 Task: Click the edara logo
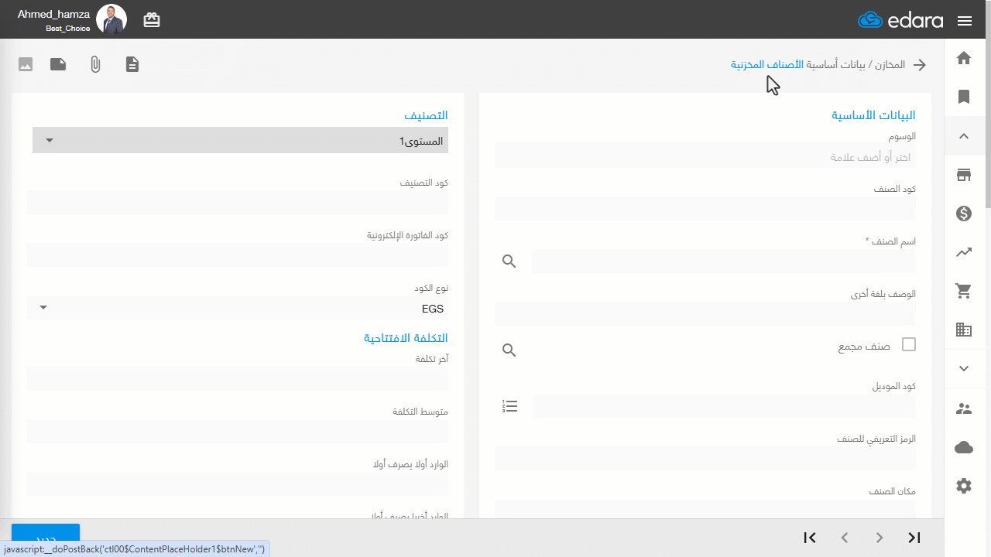(900, 20)
